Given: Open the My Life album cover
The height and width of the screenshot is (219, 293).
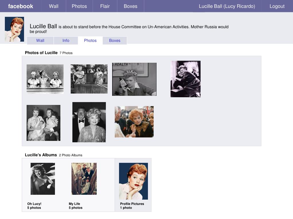Looking at the screenshot, I should [84, 179].
